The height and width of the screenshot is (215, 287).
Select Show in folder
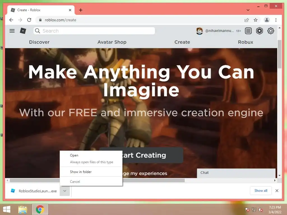click(81, 172)
